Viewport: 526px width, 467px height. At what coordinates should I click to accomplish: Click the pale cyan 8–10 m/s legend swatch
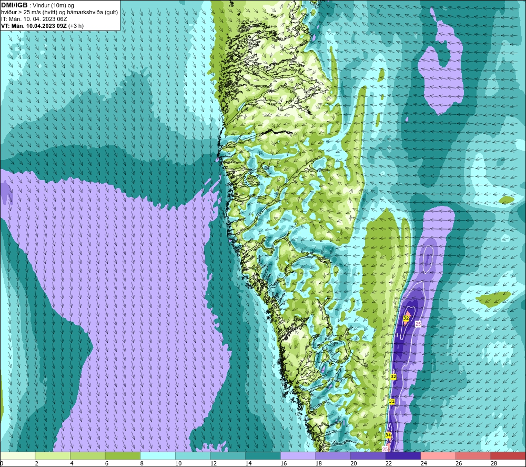pos(158,456)
